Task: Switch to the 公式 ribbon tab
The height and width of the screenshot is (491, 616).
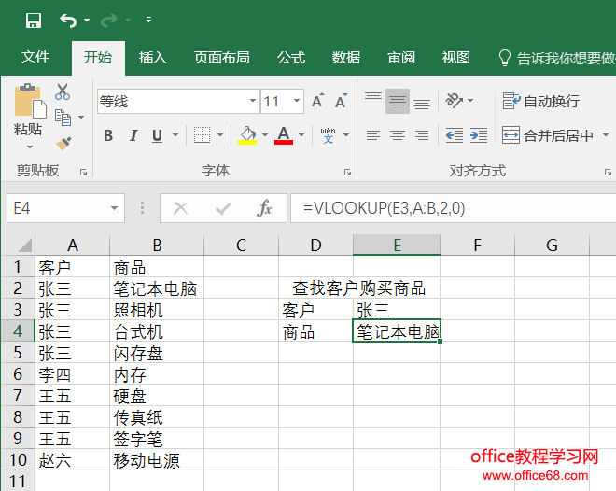Action: pyautogui.click(x=291, y=58)
